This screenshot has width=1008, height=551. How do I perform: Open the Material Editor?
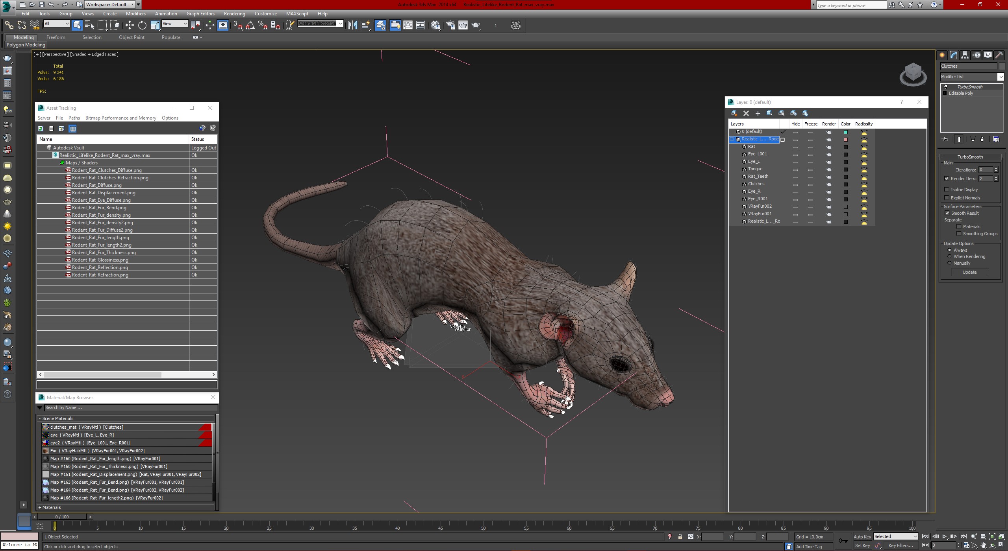click(x=435, y=25)
